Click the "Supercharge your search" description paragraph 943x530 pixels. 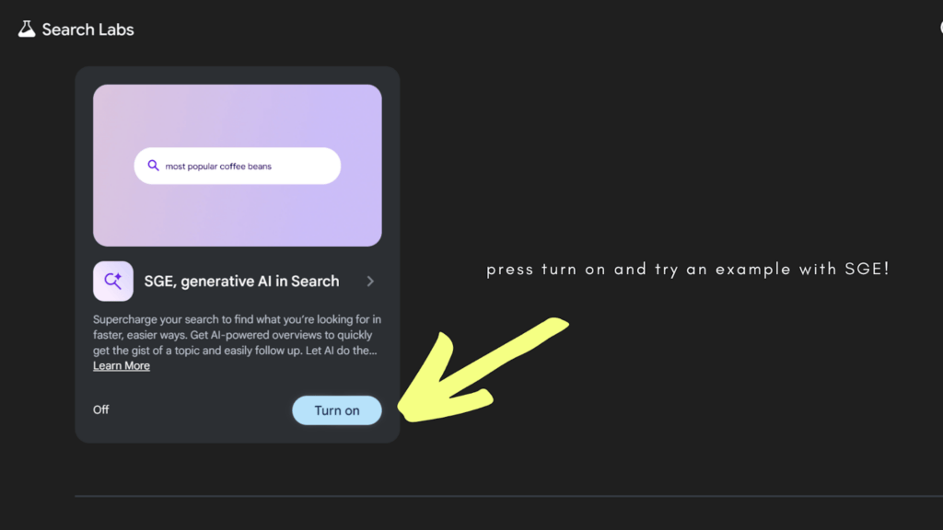237,335
